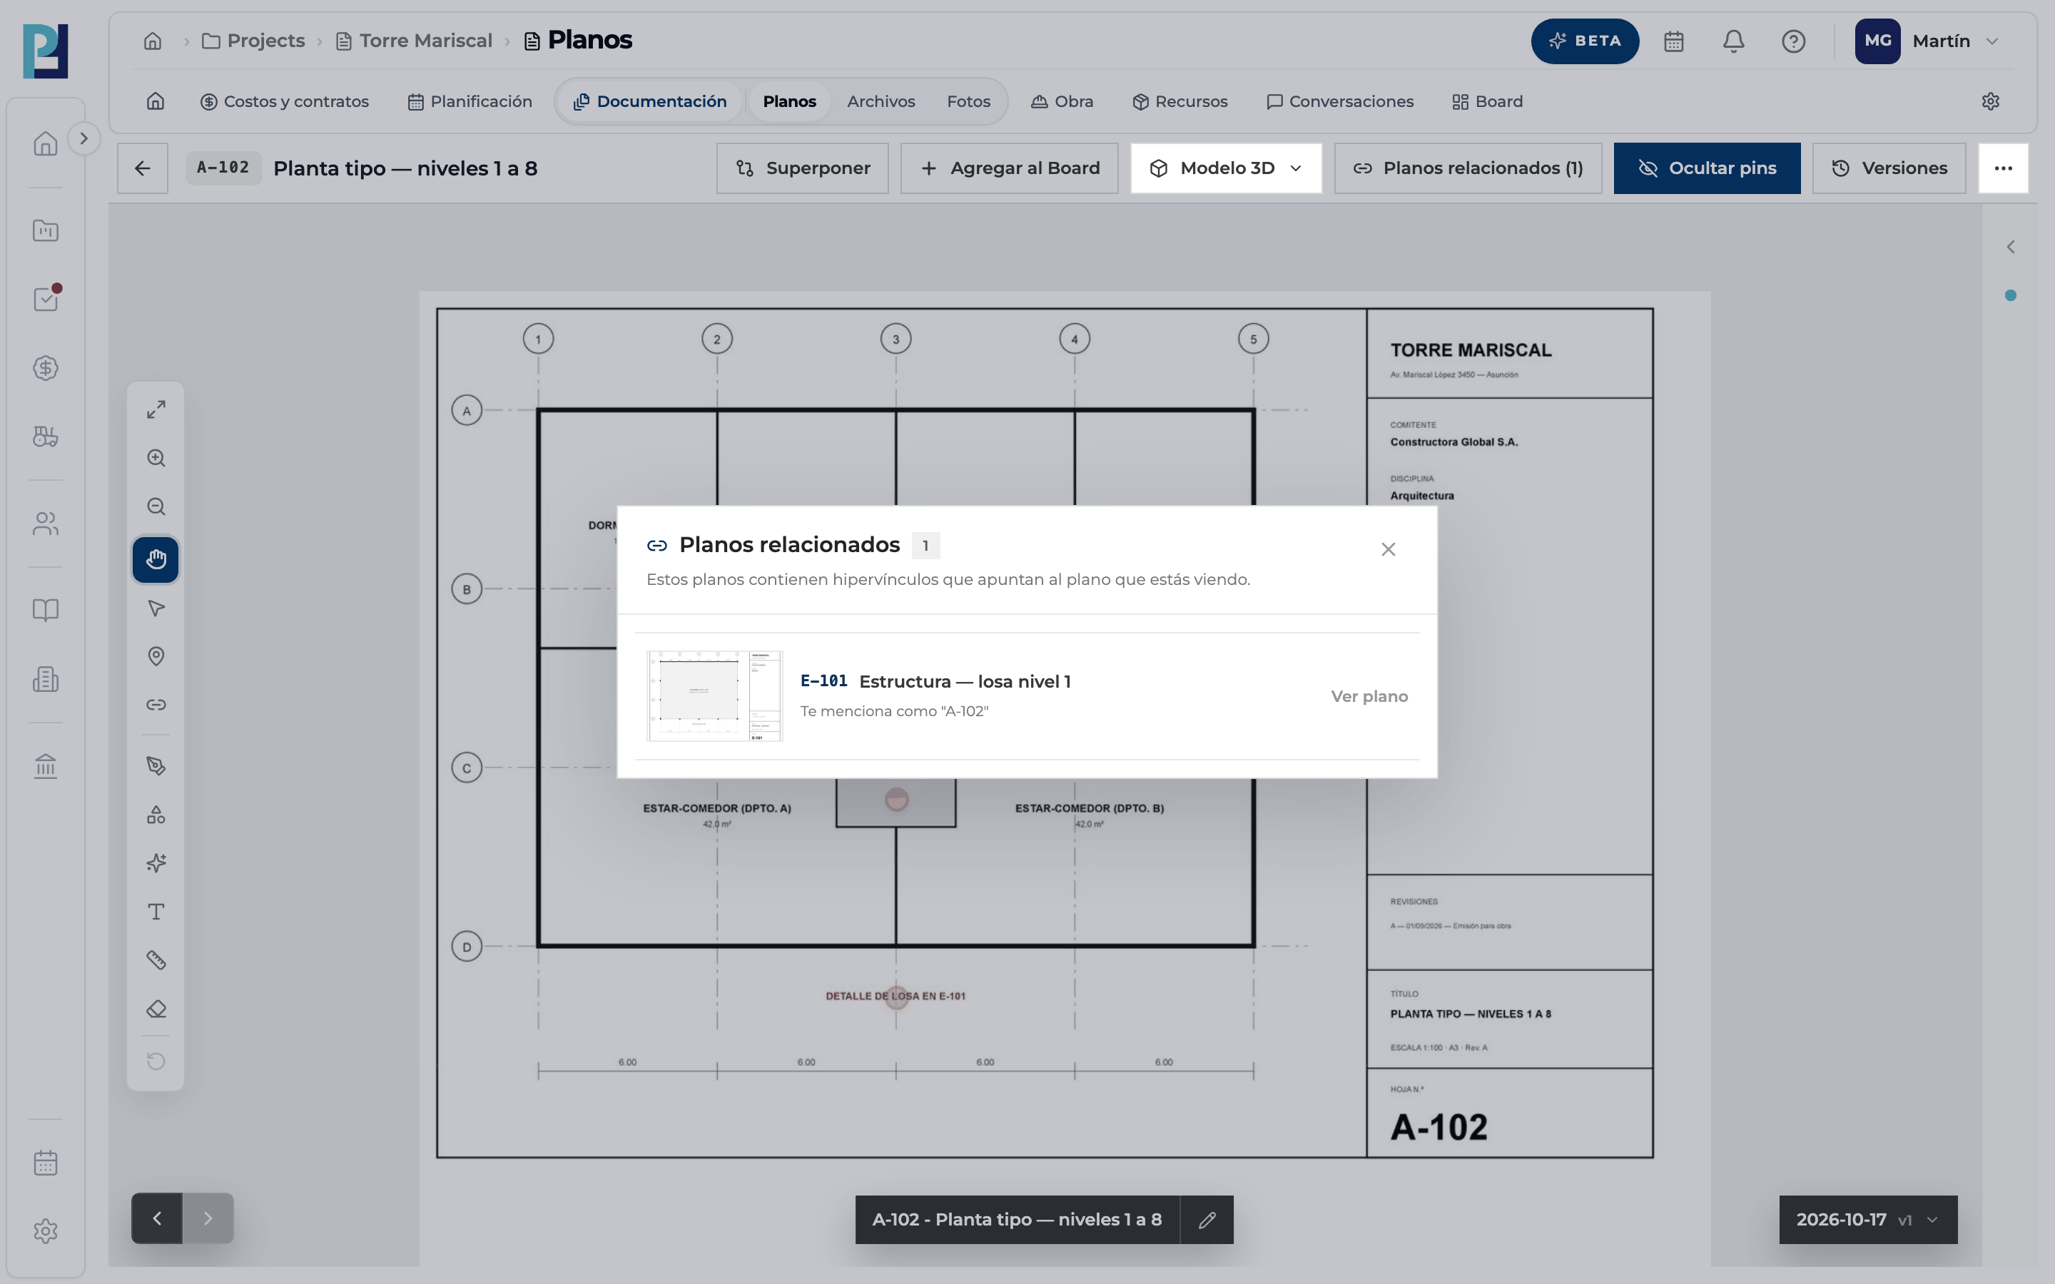Pick the sparkle AI tool
This screenshot has width=2055, height=1284.
pyautogui.click(x=156, y=864)
